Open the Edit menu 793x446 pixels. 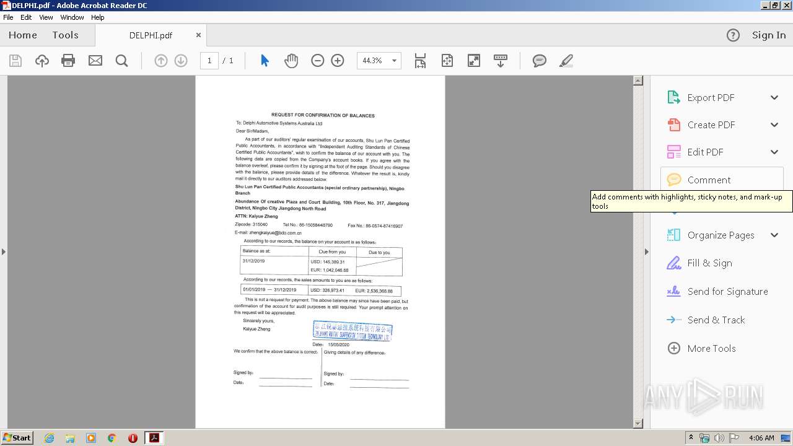26,17
